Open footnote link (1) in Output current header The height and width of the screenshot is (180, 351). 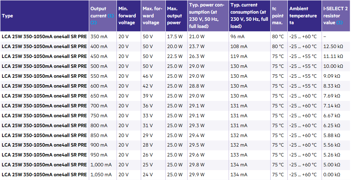click(111, 16)
